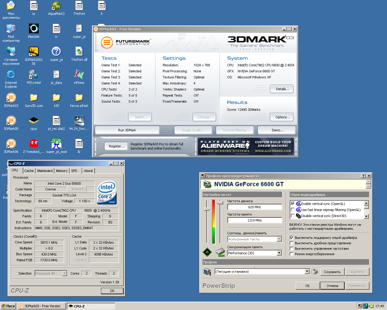The image size is (387, 310).
Task: Select the wPrime desktop icon
Action: 79,77
